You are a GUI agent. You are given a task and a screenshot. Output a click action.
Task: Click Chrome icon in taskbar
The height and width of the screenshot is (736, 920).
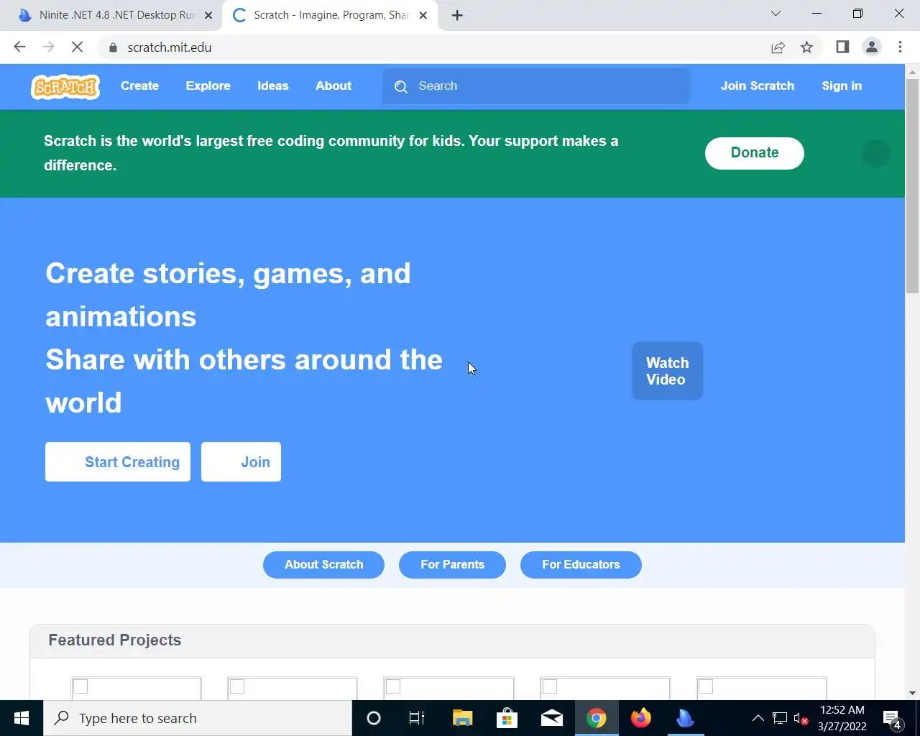tap(596, 718)
